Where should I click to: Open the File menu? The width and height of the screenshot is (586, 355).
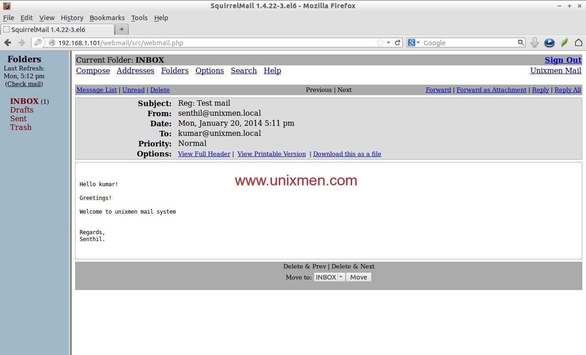(9, 18)
